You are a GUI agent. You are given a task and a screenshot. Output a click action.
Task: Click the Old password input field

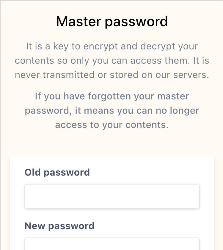click(x=112, y=196)
